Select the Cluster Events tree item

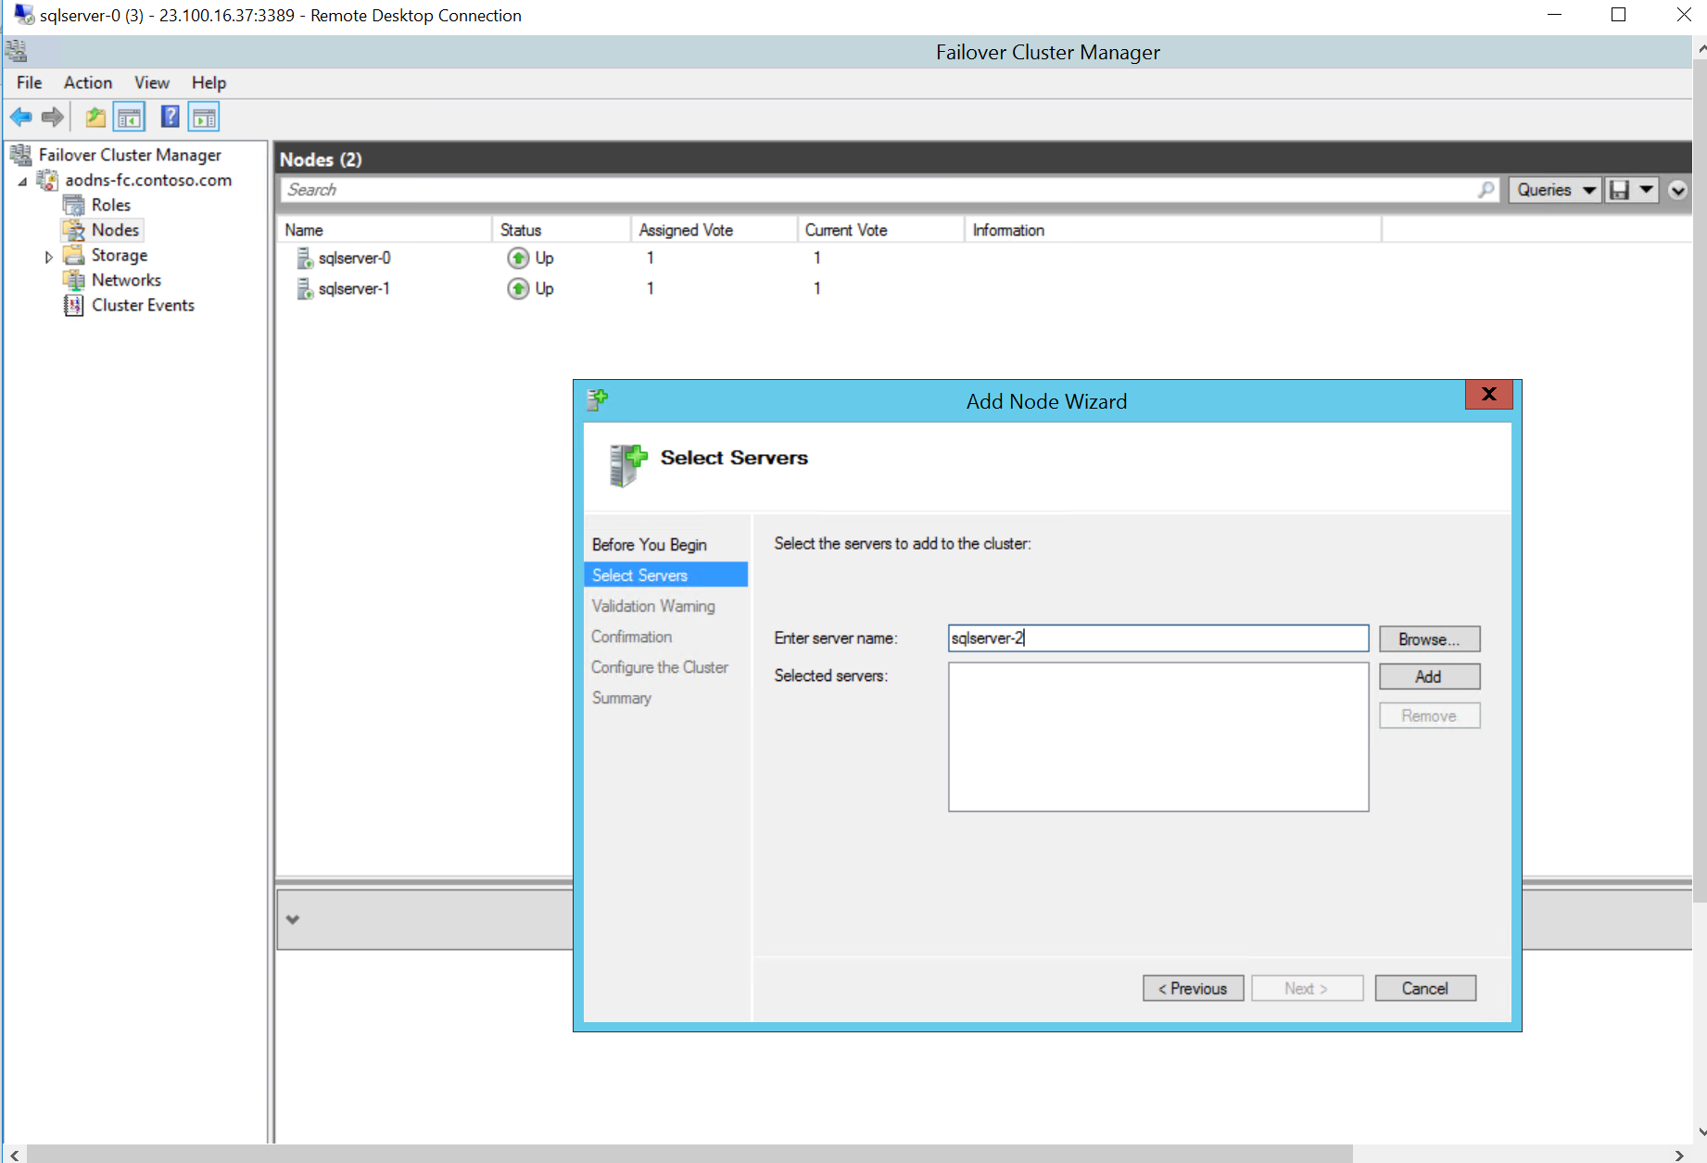[x=143, y=305]
